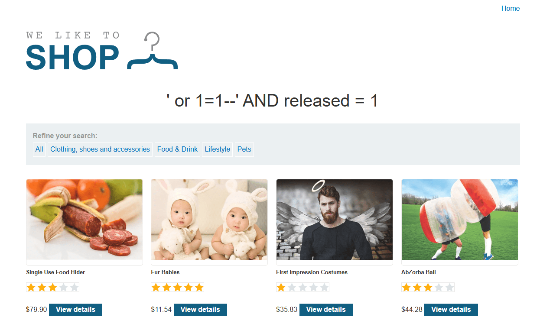The height and width of the screenshot is (324, 540).
Task: View details for First Impression Costumes
Action: [326, 310]
